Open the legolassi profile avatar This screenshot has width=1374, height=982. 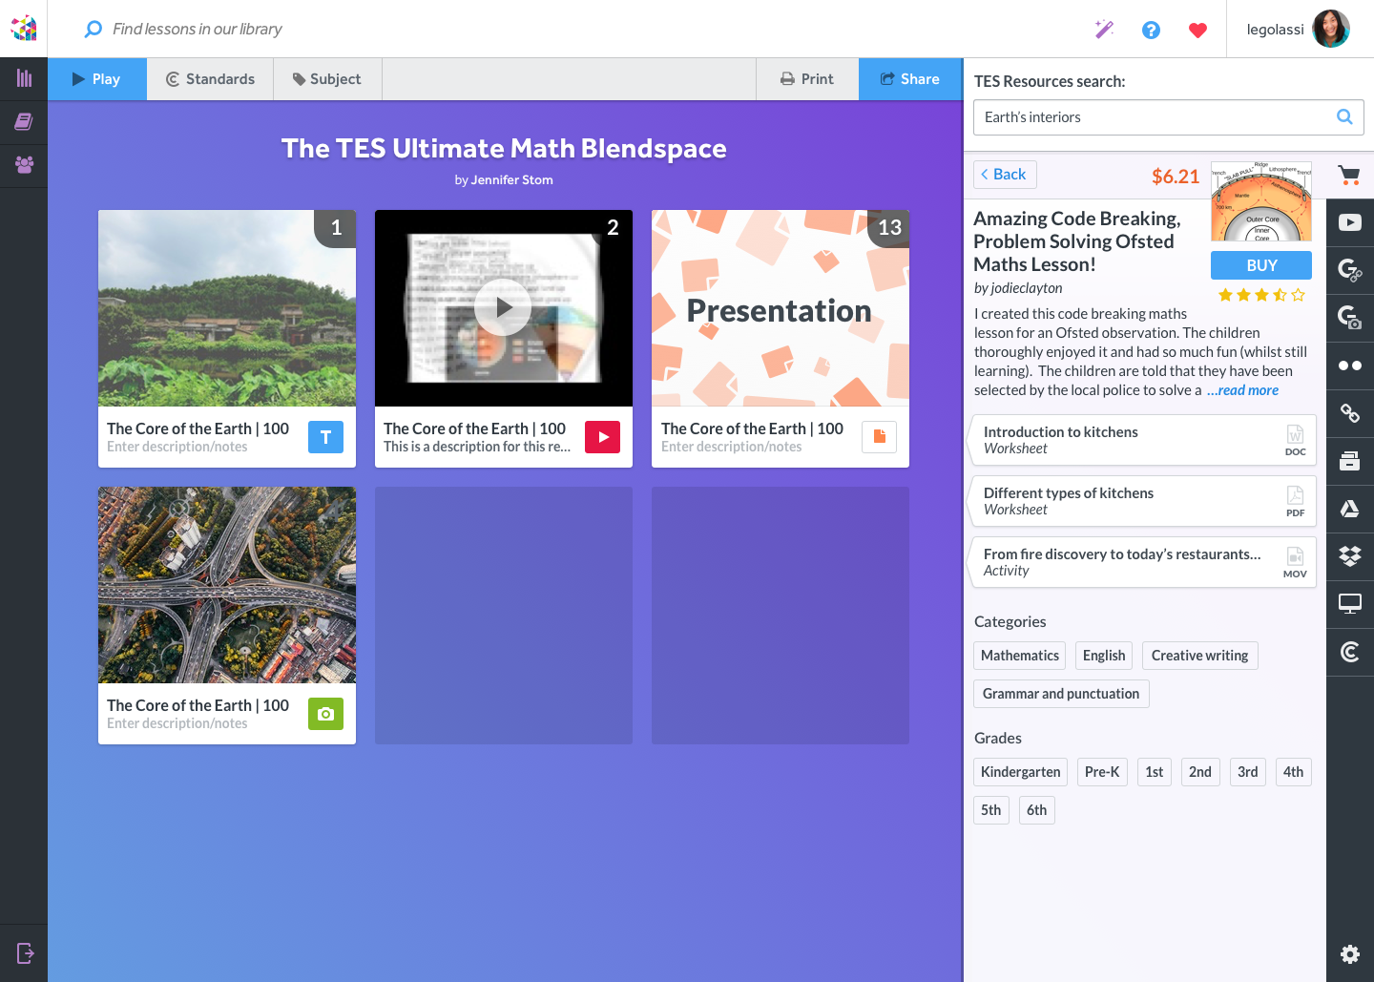(1330, 29)
